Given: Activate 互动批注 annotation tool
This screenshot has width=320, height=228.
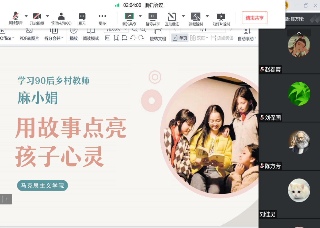Looking at the screenshot, I should (x=172, y=17).
